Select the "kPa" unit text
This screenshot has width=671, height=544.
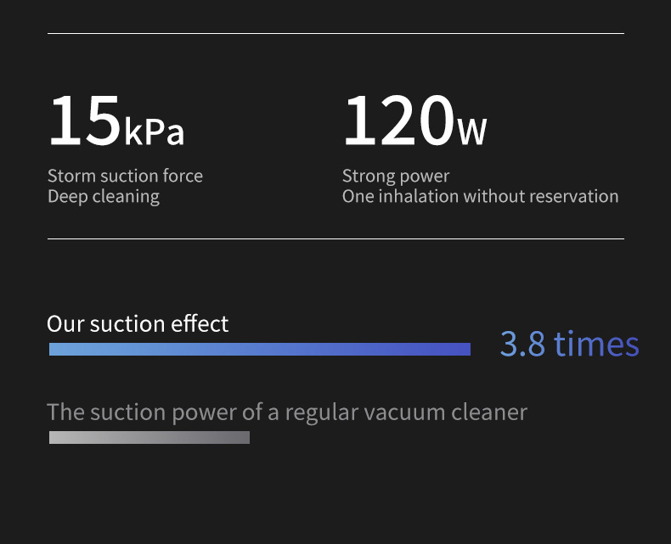point(154,132)
